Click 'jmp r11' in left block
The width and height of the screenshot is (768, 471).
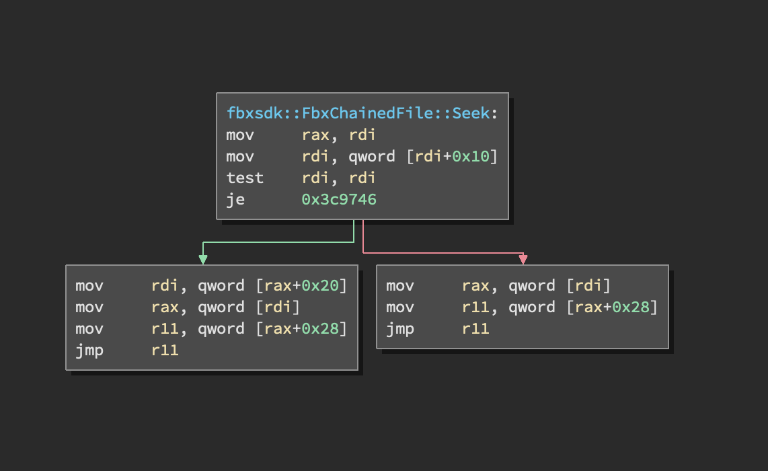(x=127, y=351)
